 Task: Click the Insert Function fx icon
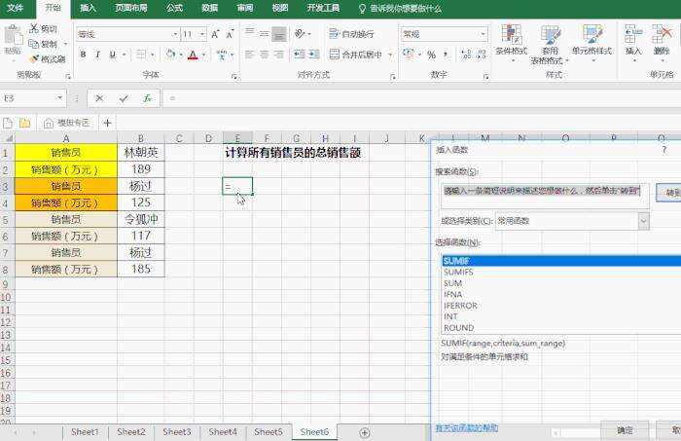(x=147, y=98)
